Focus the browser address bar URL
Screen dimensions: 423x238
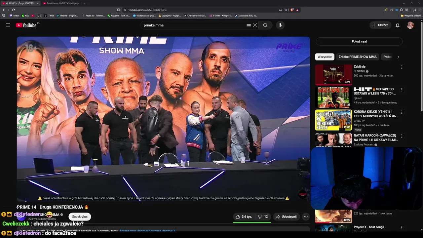[147, 10]
